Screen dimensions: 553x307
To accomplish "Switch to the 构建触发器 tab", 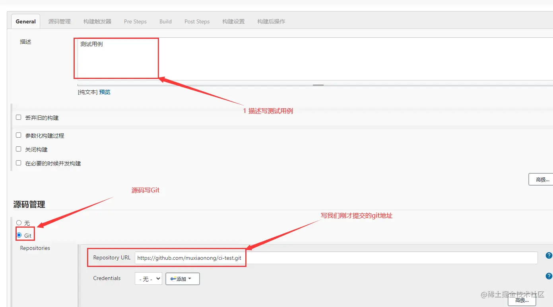I will [x=97, y=21].
